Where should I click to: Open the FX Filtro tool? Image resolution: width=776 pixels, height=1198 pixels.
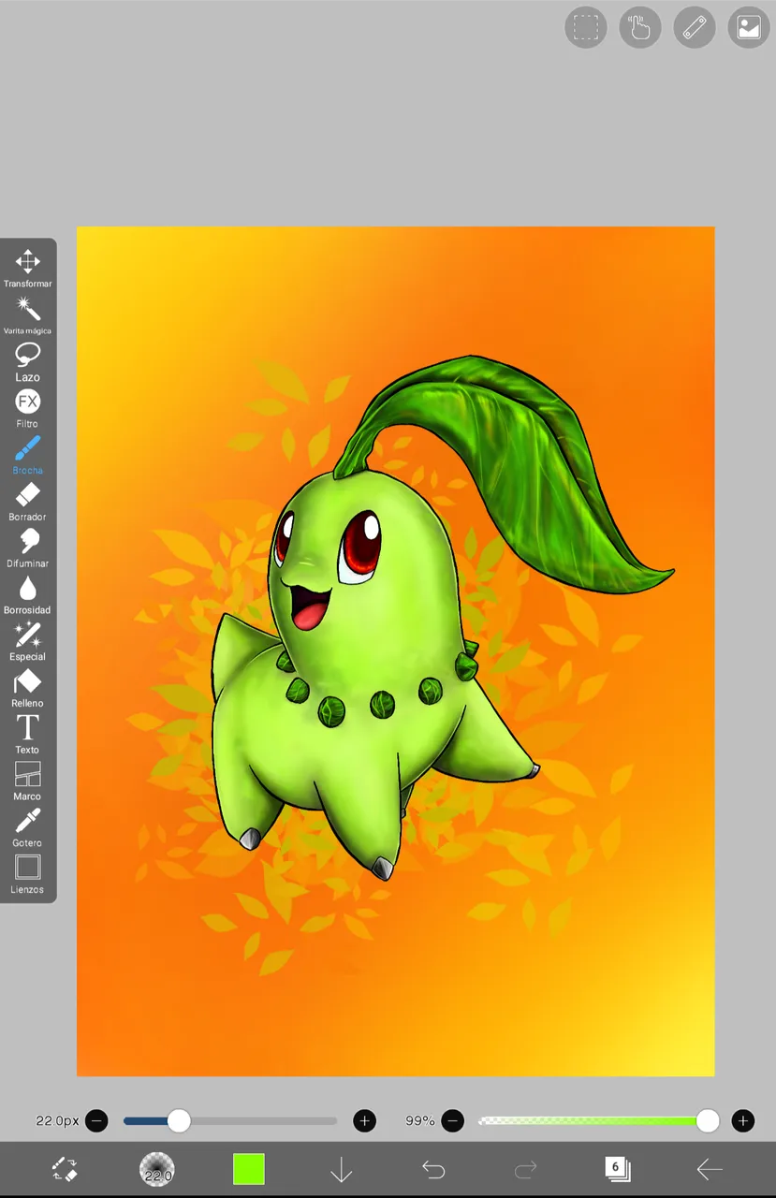27,409
